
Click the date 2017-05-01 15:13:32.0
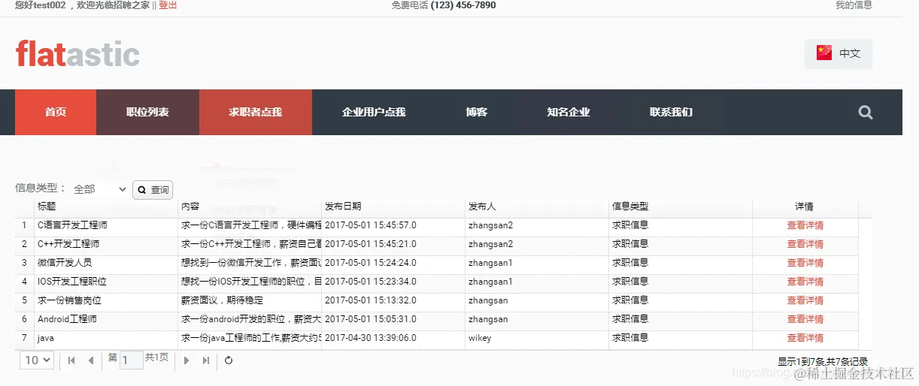point(371,300)
